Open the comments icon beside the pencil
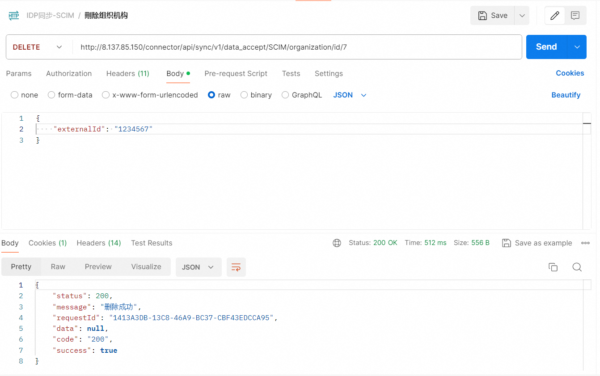This screenshot has width=600, height=376. (x=575, y=16)
